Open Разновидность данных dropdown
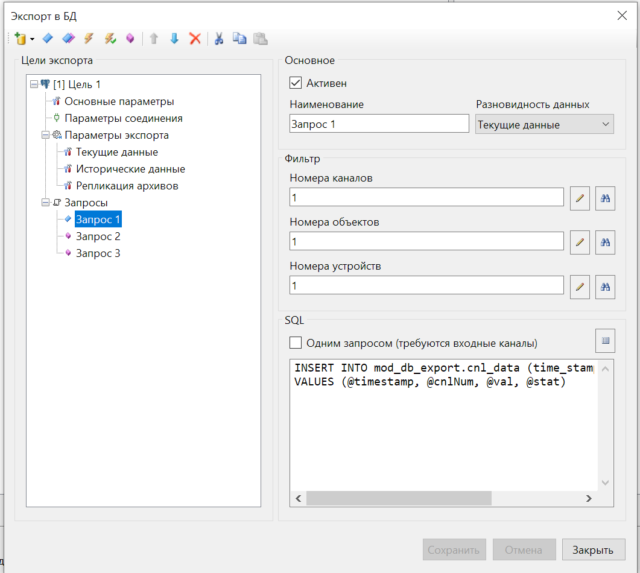 point(544,124)
